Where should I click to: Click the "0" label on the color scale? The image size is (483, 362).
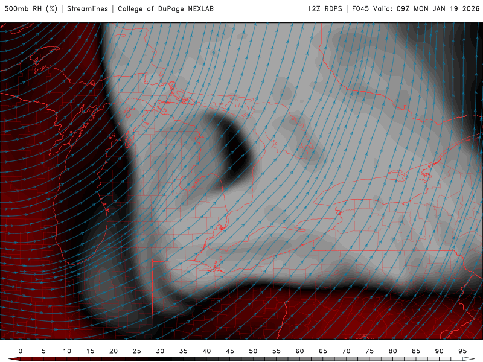coord(21,351)
